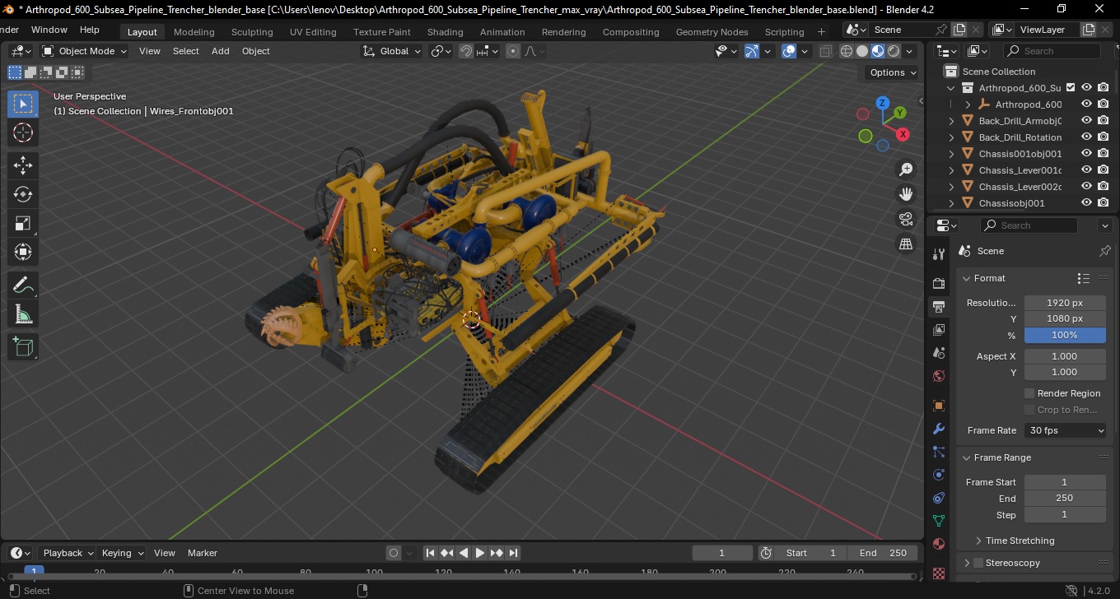This screenshot has width=1120, height=599.
Task: Hide Chassisobj001 with its eye icon
Action: 1086,202
